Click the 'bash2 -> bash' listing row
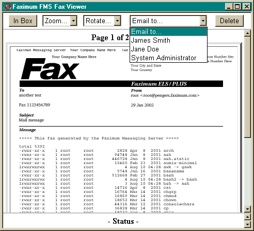 pyautogui.click(x=108, y=180)
